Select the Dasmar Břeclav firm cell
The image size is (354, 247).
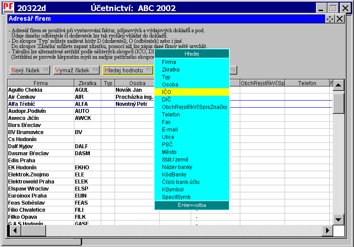pos(41,153)
